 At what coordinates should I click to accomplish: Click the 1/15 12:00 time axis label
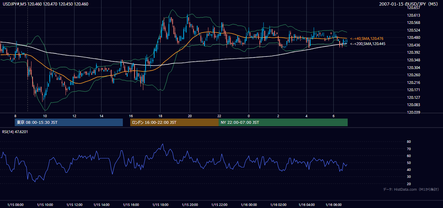(x=74, y=205)
